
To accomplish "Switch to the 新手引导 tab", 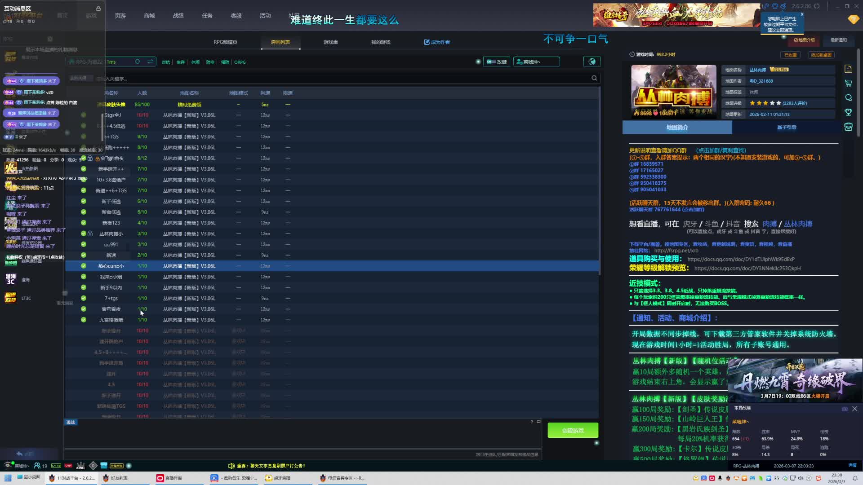I will (787, 128).
